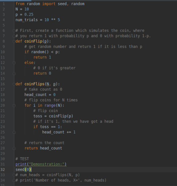This screenshot has height=186, width=177.
Task: Click the function name 'coinFlip' definition
Action: point(33,41)
